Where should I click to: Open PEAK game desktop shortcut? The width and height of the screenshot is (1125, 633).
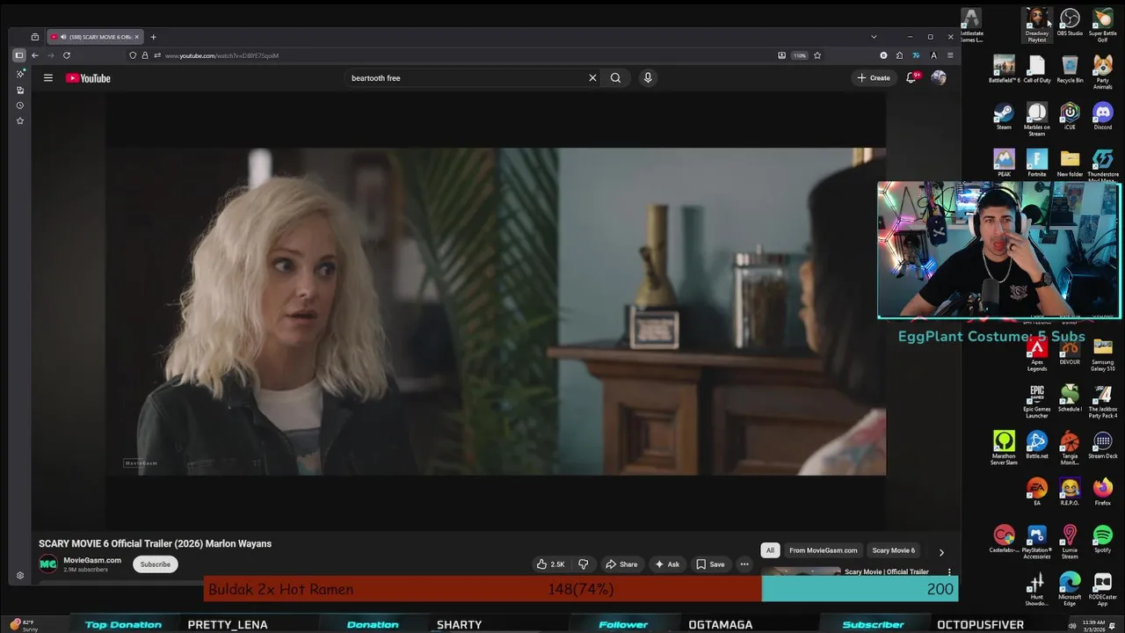click(x=1004, y=163)
